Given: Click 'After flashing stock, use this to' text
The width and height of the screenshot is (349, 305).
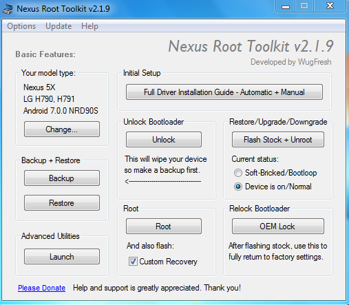Looking at the screenshot, I should pos(277,246).
